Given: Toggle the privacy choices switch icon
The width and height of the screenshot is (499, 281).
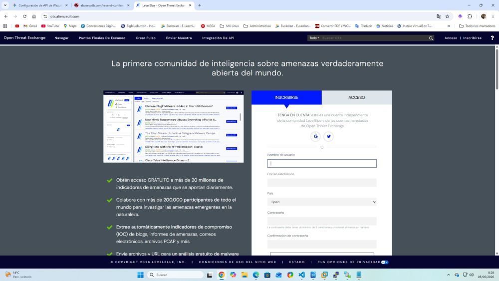Looking at the screenshot, I should pyautogui.click(x=384, y=262).
